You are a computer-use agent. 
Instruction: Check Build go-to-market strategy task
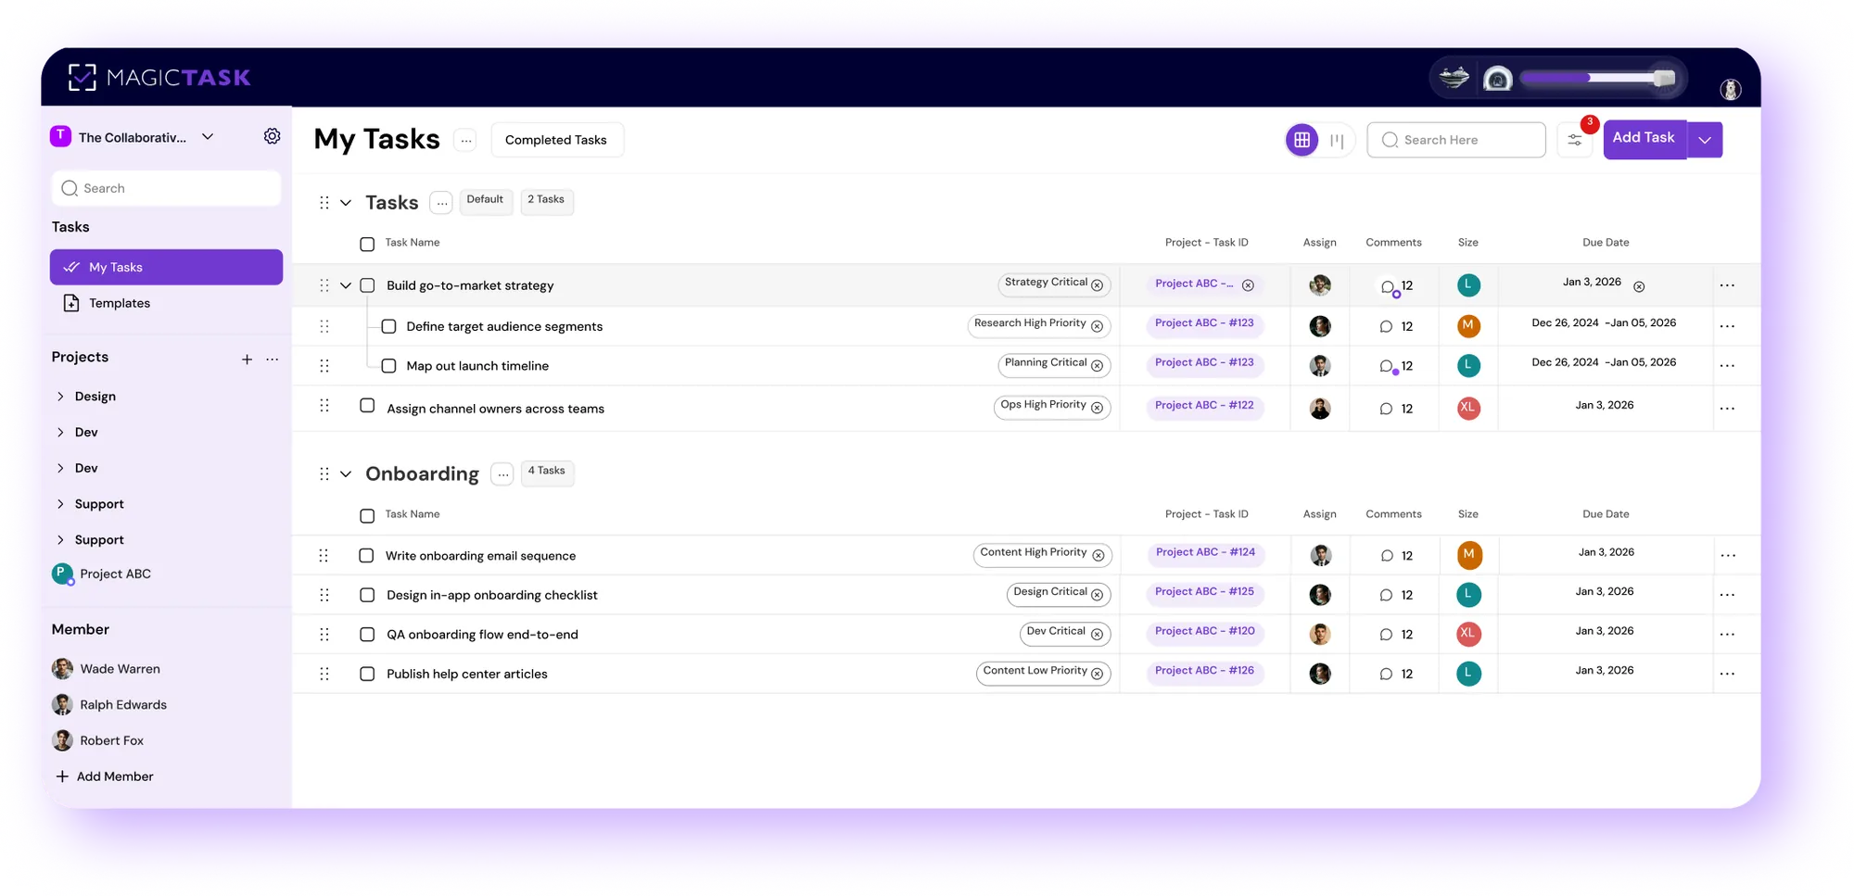[367, 285]
